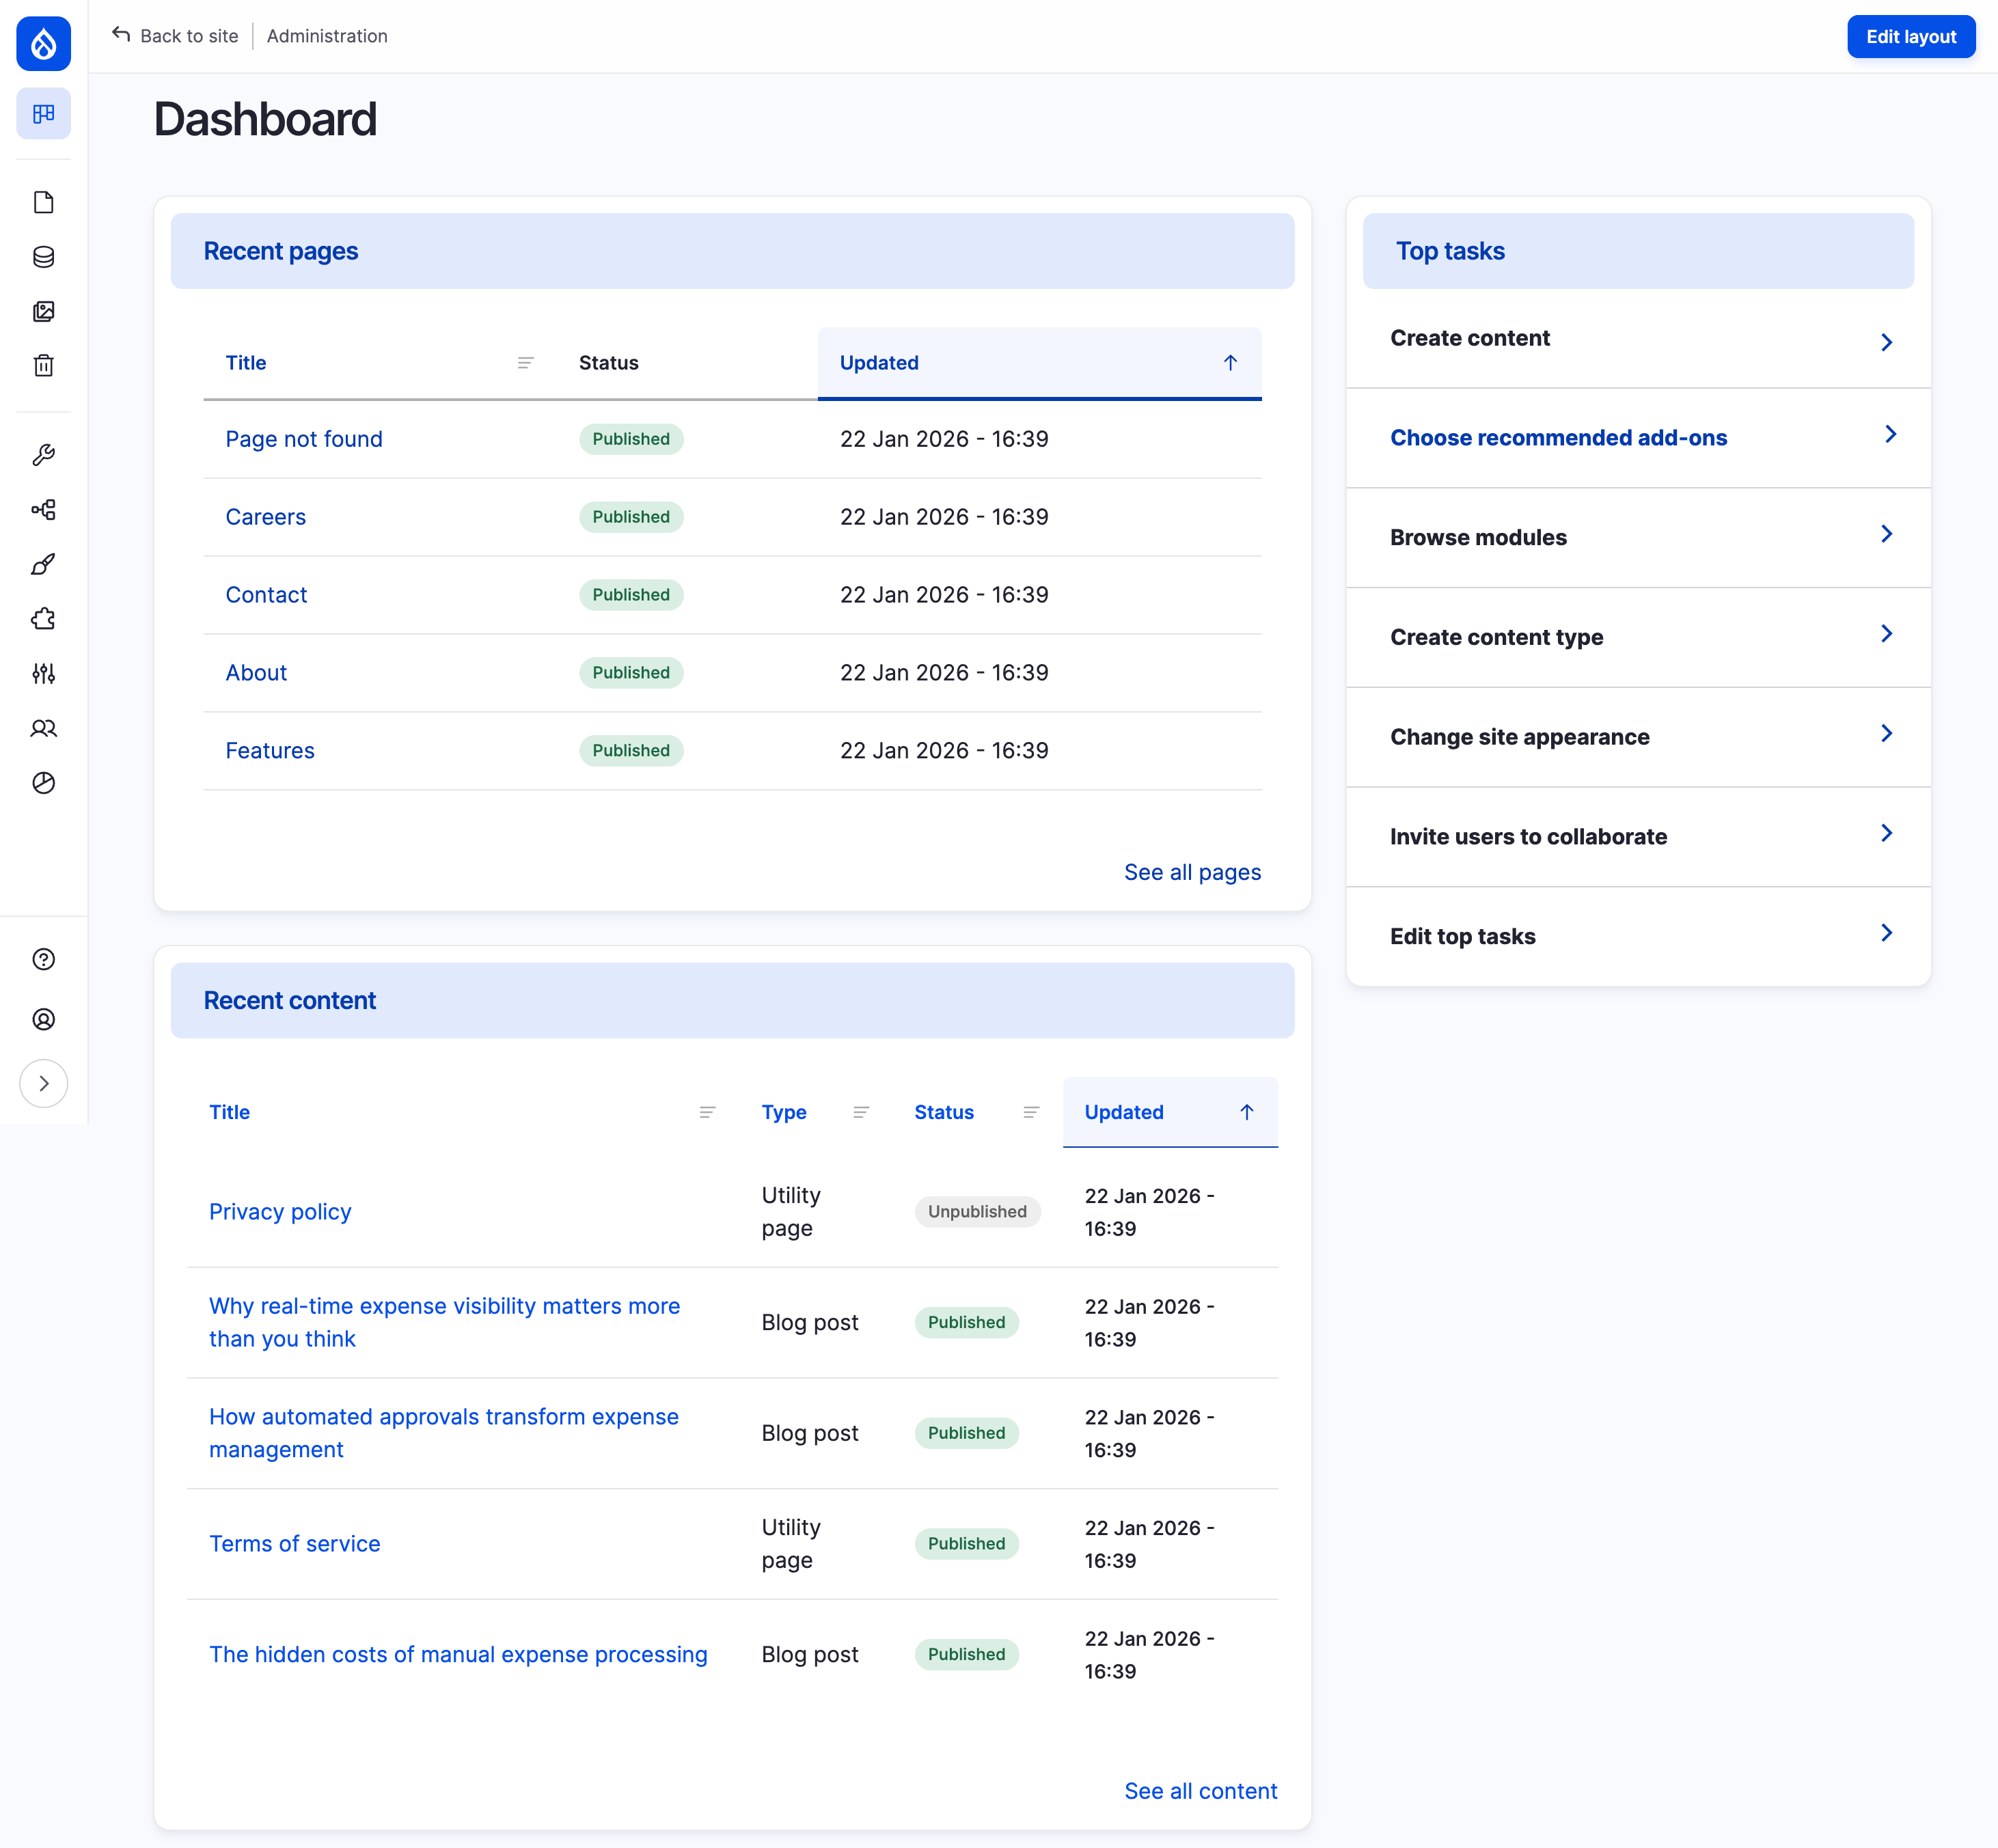Click the Drupal logo icon

pos(43,43)
